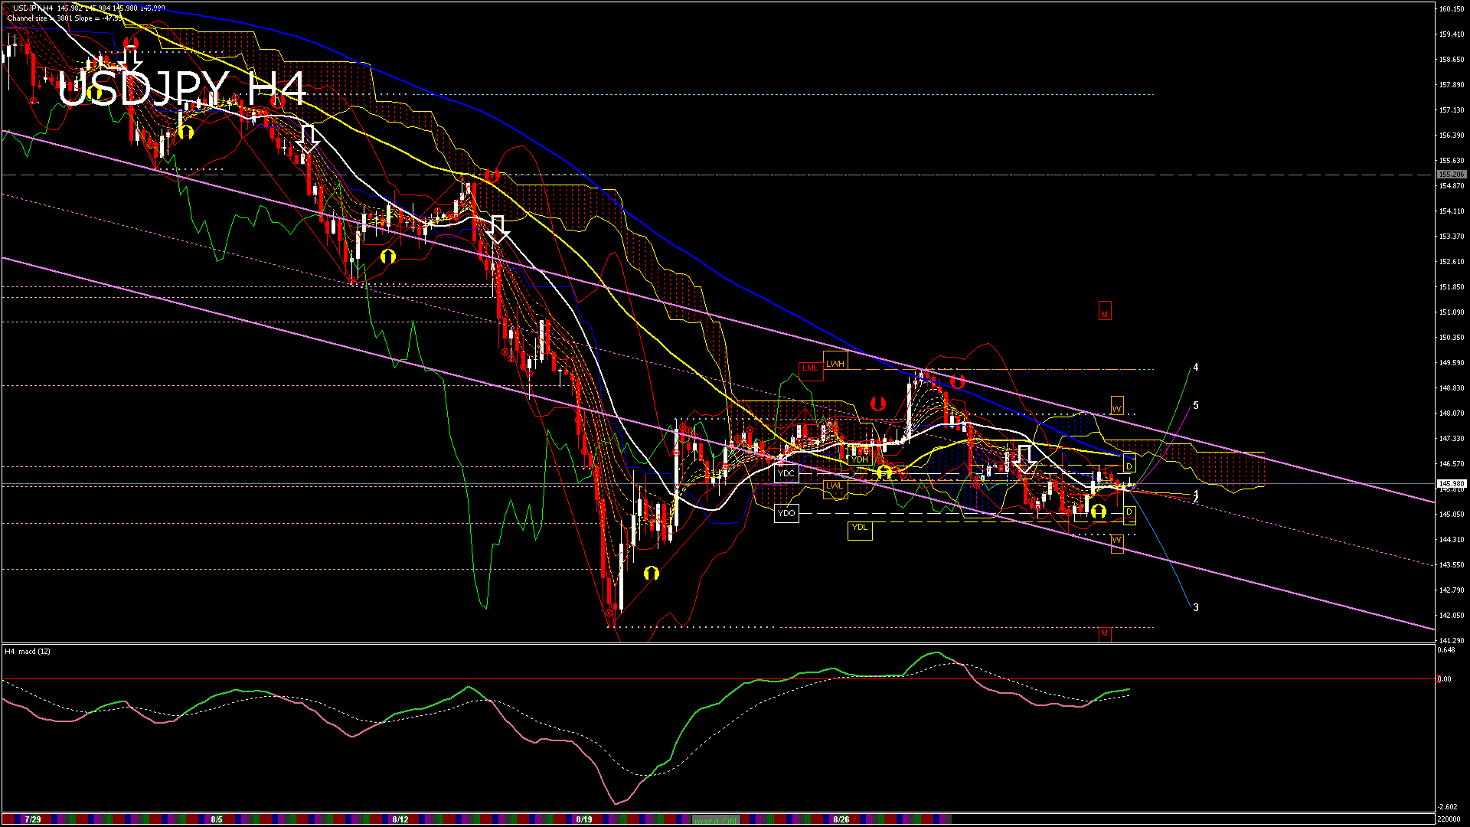
Task: Click the yellow up marker right of the YDH label
Action: 884,471
